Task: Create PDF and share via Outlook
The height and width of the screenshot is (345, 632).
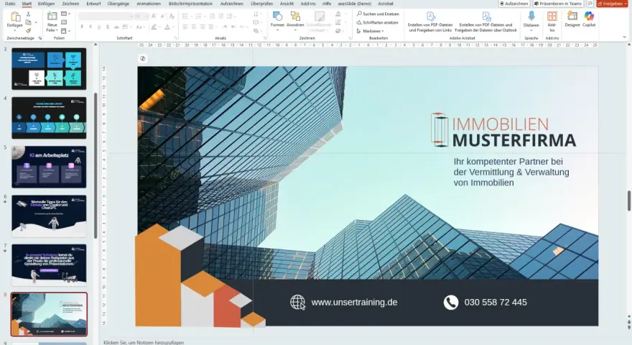Action: pyautogui.click(x=486, y=22)
